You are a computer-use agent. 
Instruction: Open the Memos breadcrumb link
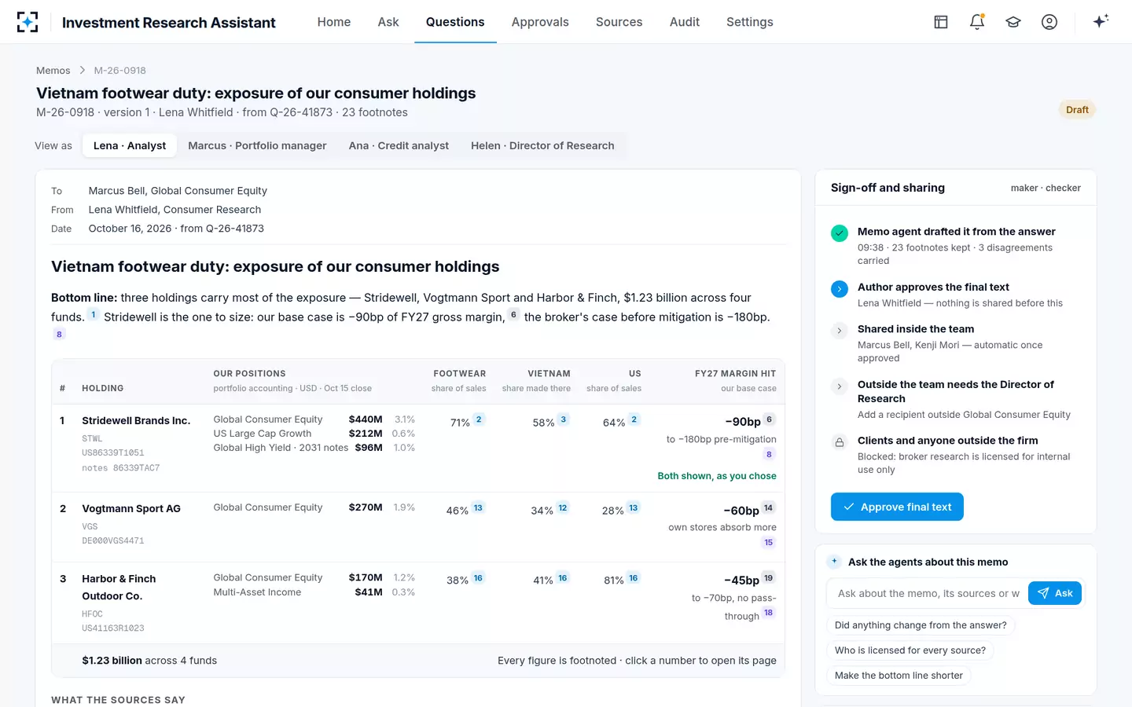click(53, 71)
